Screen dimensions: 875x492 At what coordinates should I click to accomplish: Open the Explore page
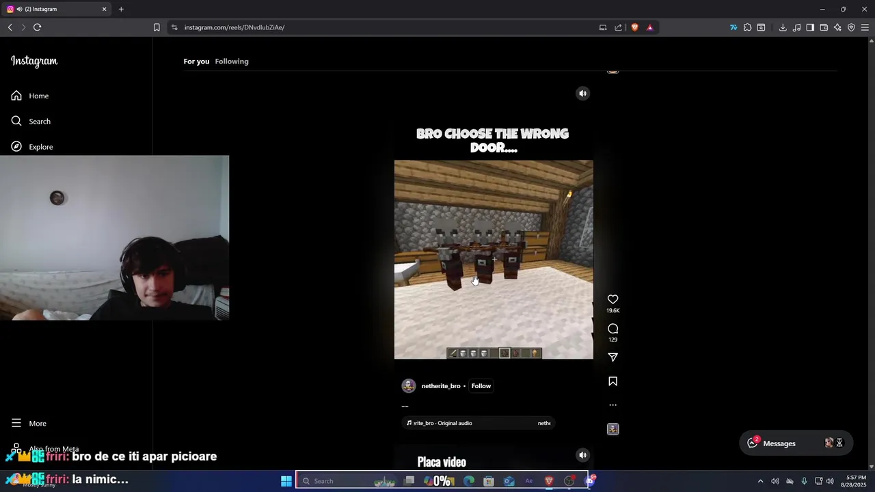click(32, 147)
